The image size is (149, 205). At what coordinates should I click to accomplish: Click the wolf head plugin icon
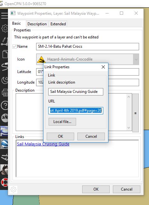pyautogui.click(x=4, y=169)
